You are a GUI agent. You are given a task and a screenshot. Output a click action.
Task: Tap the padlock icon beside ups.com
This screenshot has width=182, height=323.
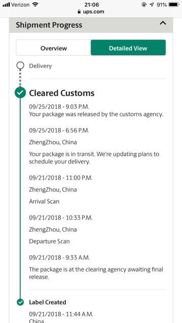click(79, 12)
